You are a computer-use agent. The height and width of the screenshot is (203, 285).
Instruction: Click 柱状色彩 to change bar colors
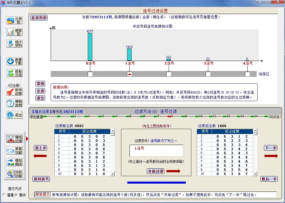point(39,17)
